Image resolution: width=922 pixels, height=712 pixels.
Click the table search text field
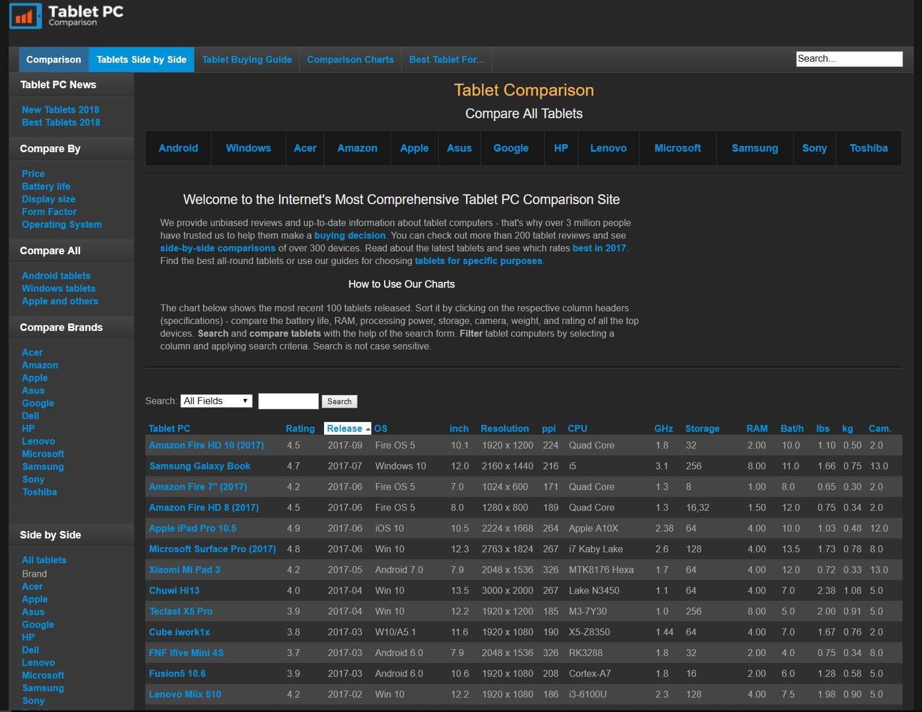pos(288,401)
